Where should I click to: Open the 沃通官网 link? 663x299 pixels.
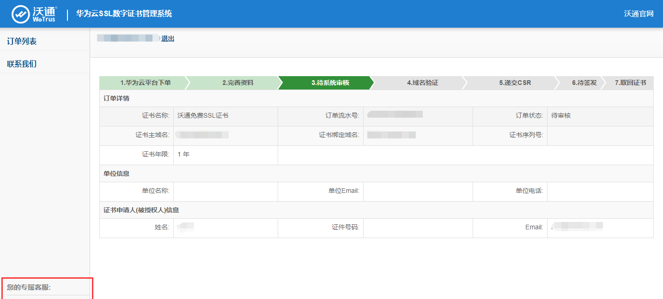639,14
